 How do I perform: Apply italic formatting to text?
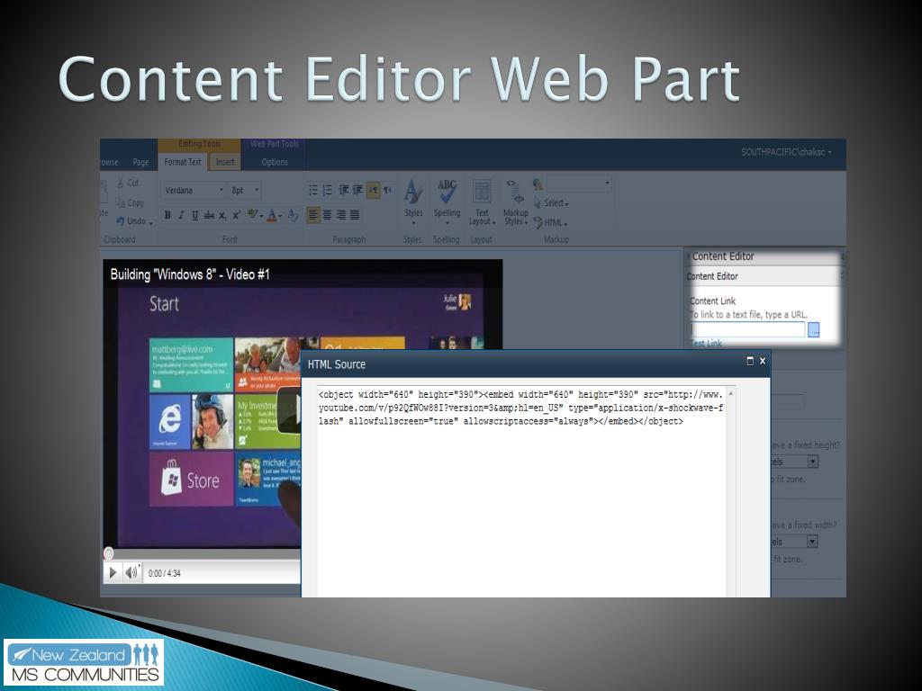[181, 215]
